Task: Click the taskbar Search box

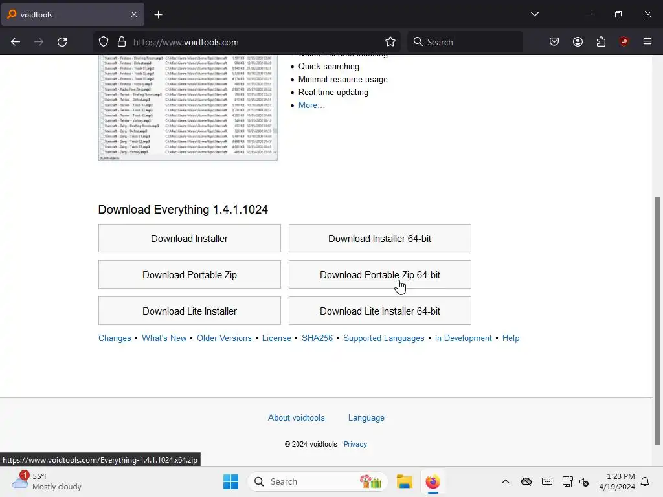Action: click(317, 481)
